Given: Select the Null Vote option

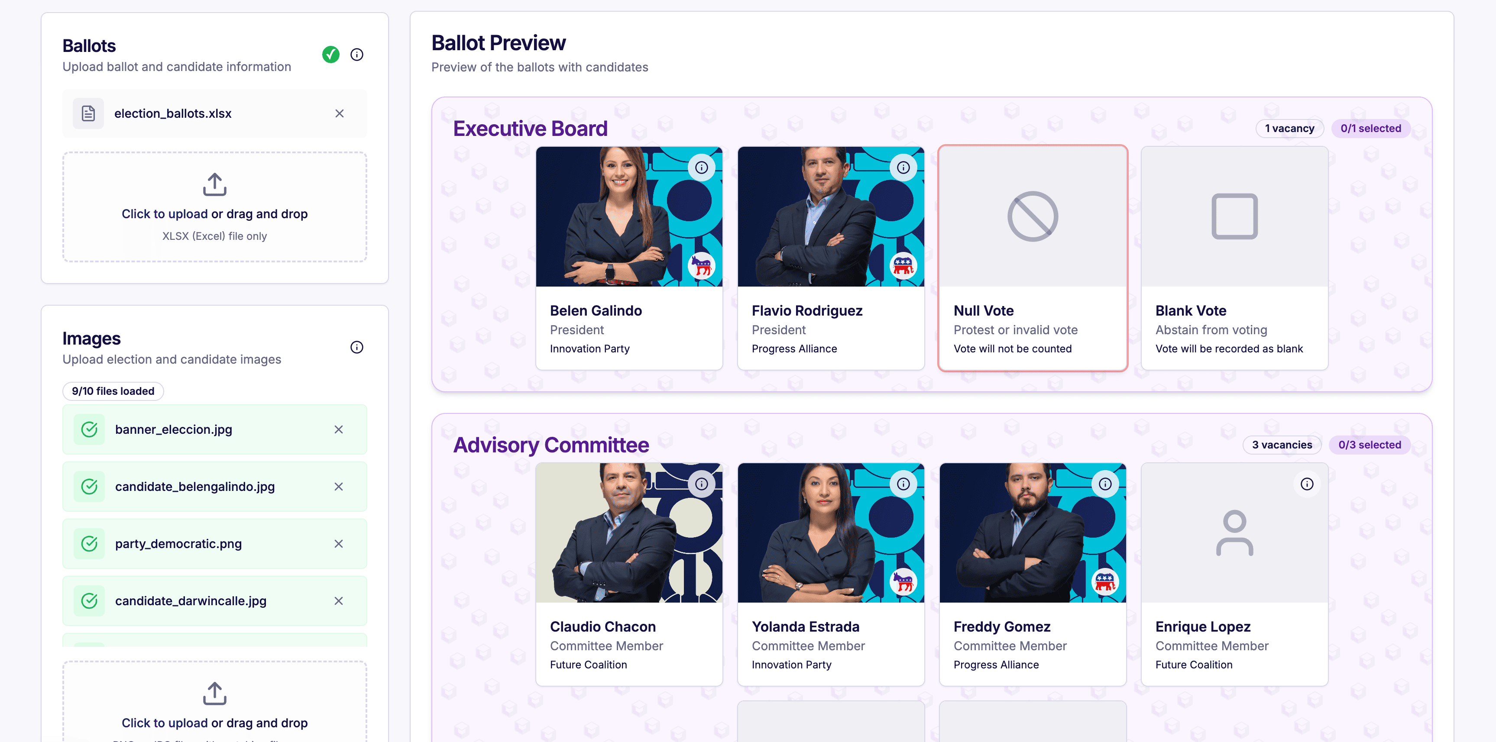Looking at the screenshot, I should (1033, 258).
